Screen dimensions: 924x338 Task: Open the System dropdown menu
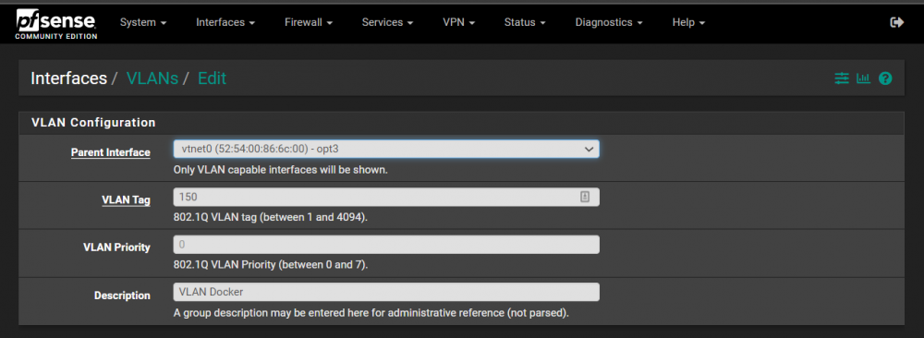[x=143, y=22]
